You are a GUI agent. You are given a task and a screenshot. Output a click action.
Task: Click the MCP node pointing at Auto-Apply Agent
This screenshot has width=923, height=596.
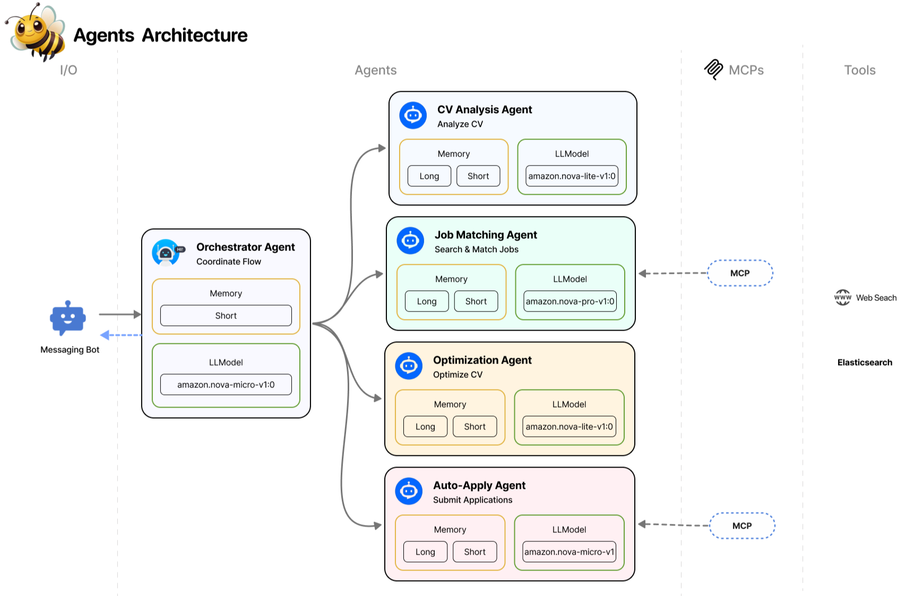(x=742, y=525)
